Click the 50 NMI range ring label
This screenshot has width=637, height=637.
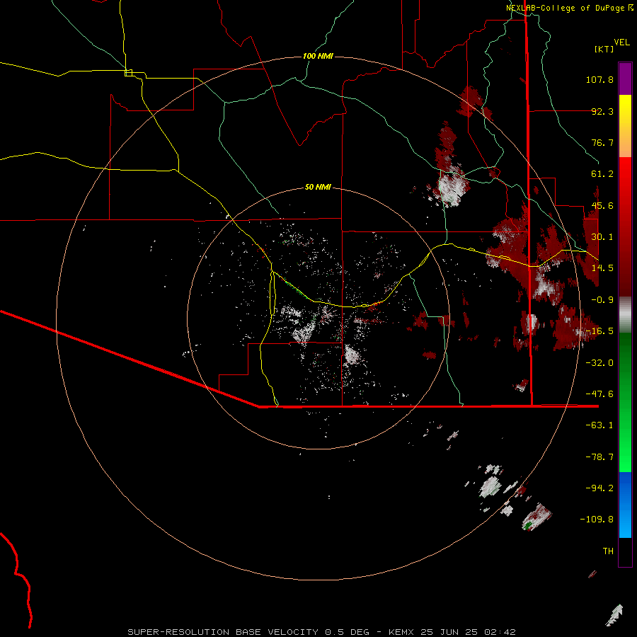tap(318, 188)
